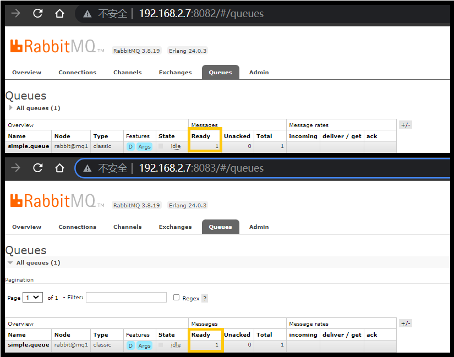
Task: Open Overview tab in 8082 window
Action: tap(26, 73)
